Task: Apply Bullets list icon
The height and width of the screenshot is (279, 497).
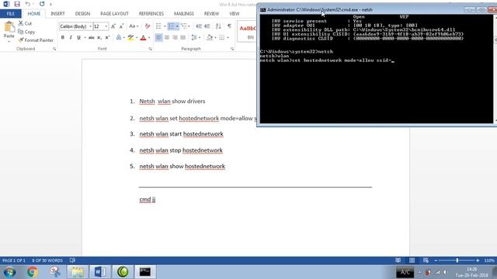Action: click(158, 26)
